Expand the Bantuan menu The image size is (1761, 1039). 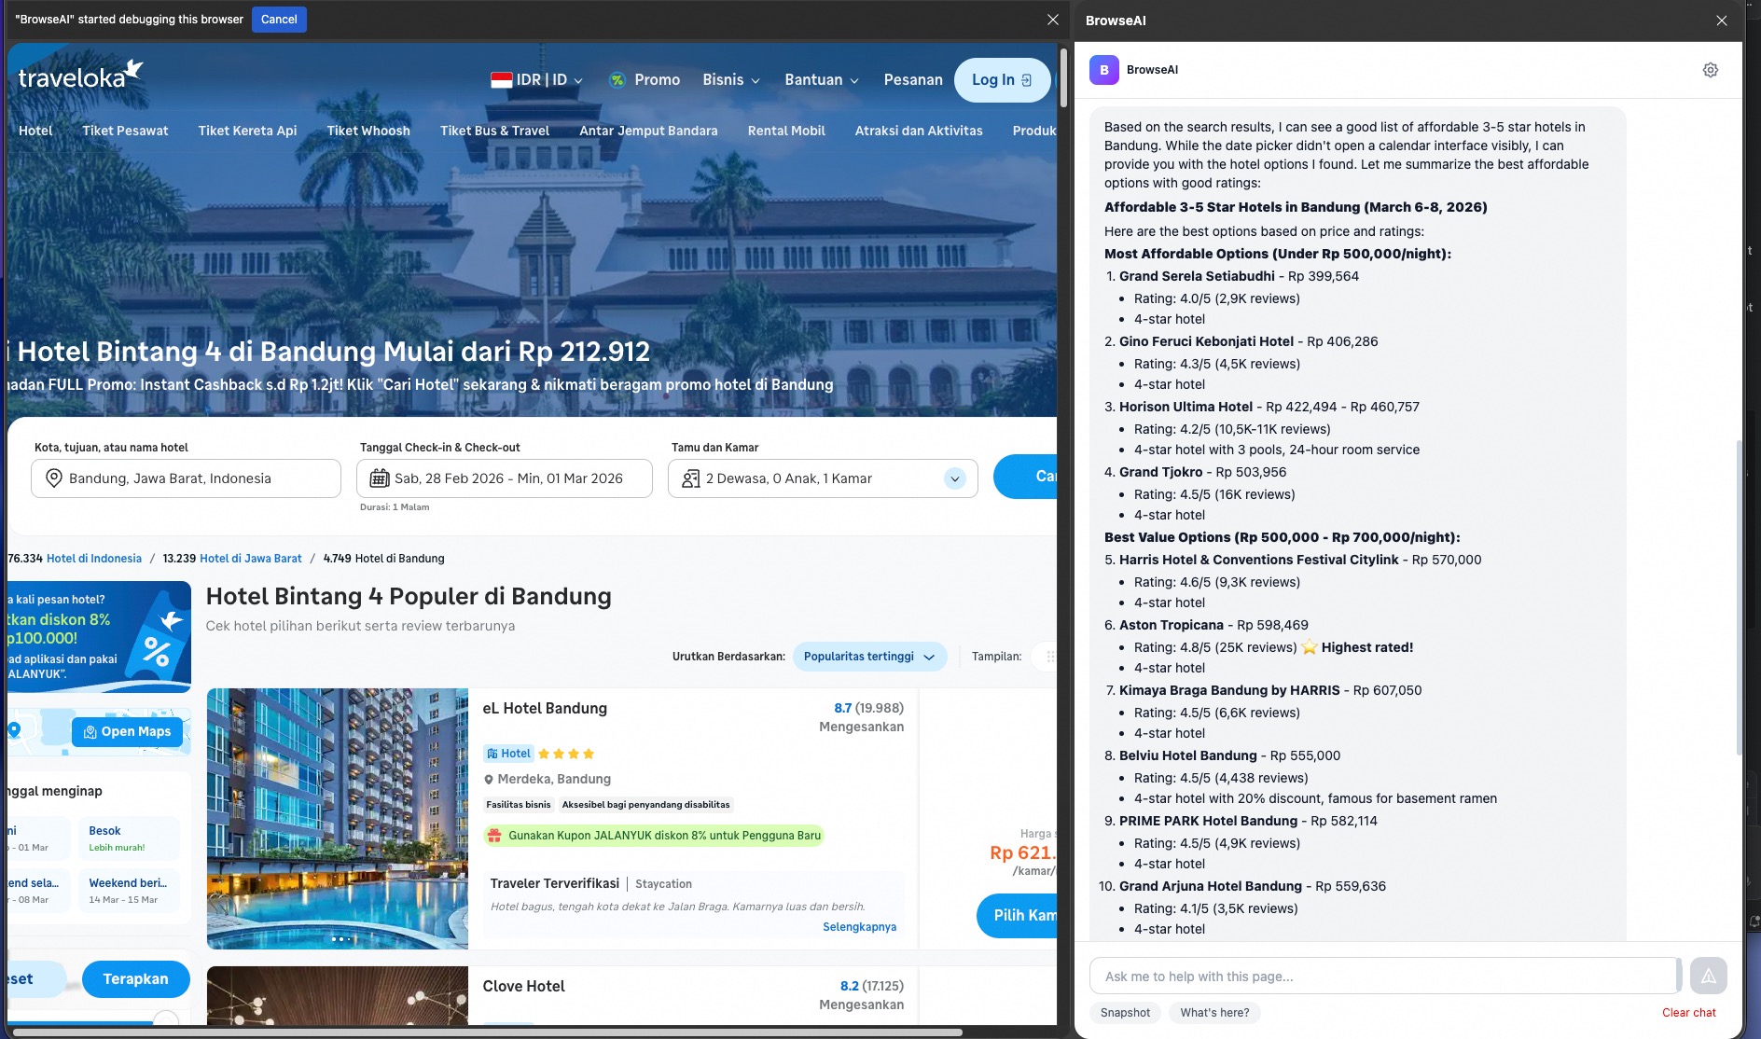[822, 80]
